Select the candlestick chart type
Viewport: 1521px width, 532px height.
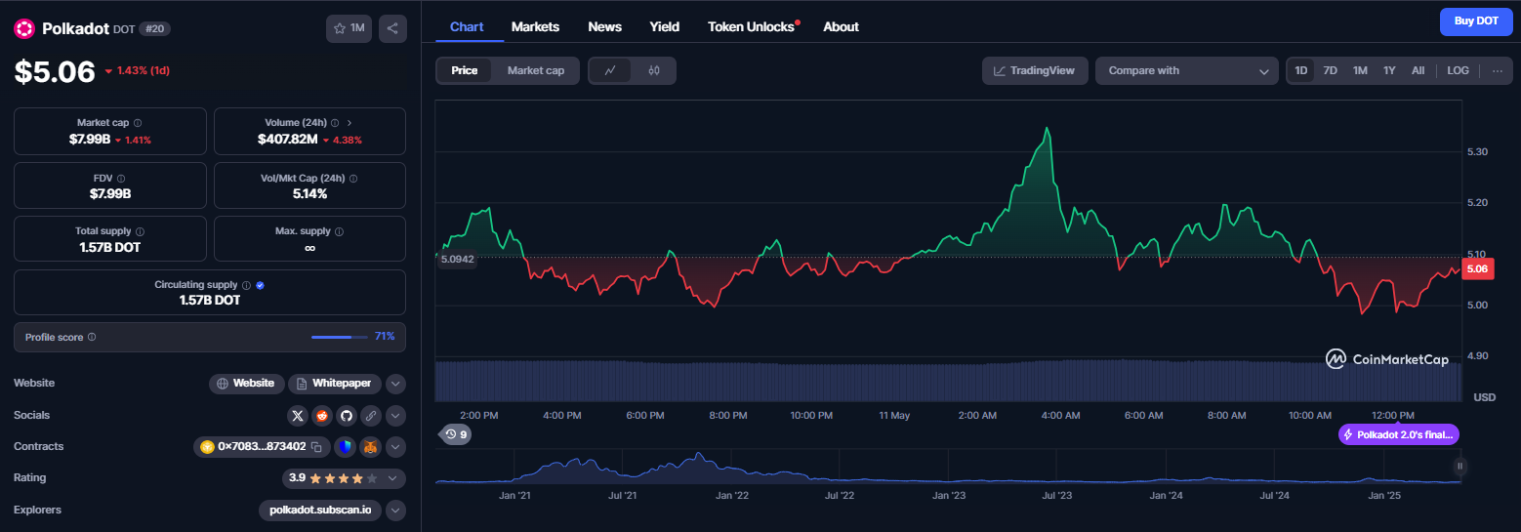coord(654,70)
